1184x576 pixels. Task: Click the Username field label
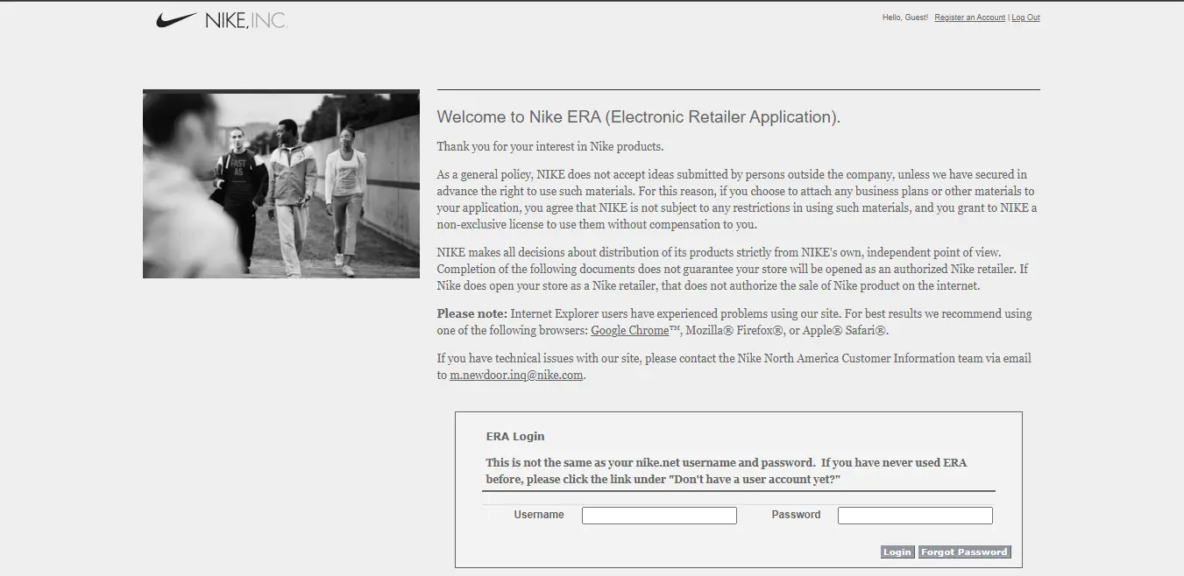pos(538,515)
